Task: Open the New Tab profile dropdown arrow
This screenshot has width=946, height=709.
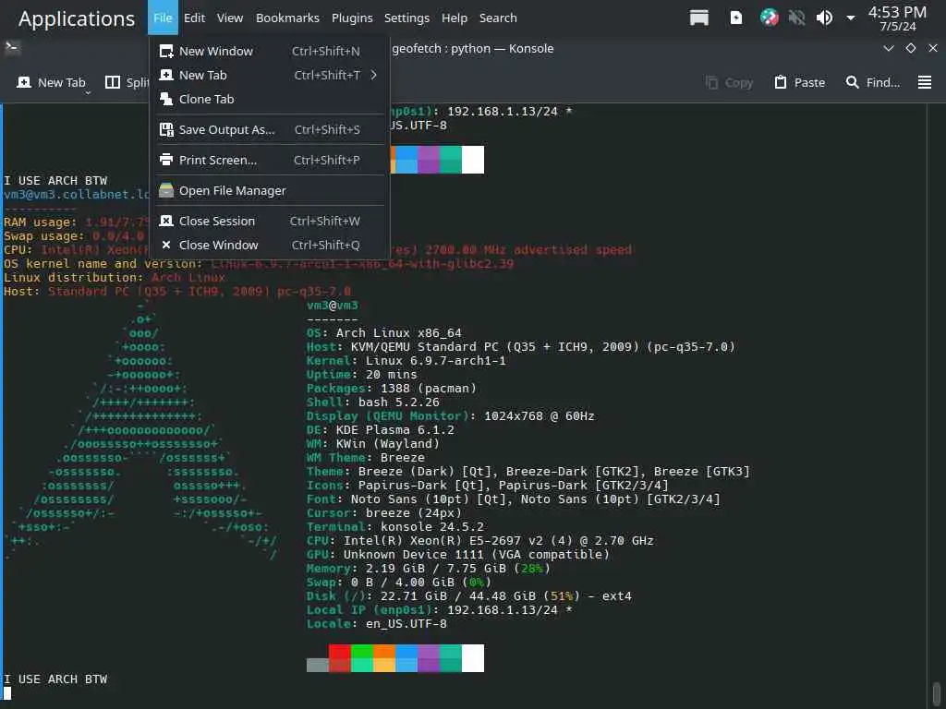Action: pos(88,93)
